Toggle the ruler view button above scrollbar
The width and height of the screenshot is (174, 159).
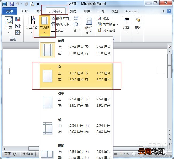pos(169,46)
